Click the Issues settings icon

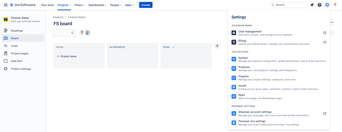[234, 87]
